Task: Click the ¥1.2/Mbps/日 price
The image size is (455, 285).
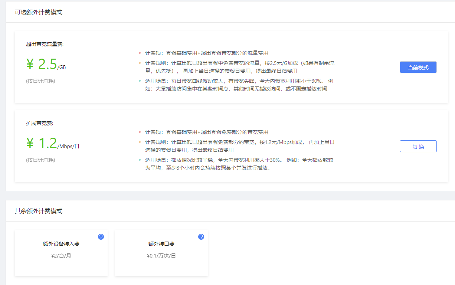Action: pyautogui.click(x=52, y=144)
